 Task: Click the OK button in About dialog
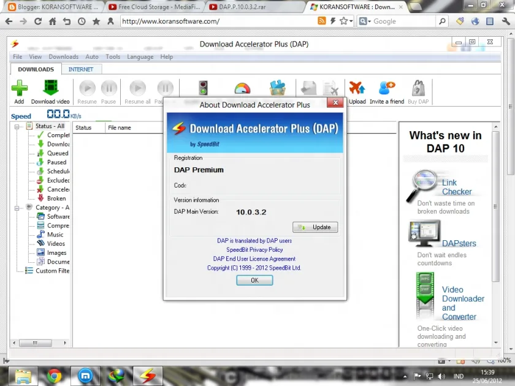tap(254, 281)
